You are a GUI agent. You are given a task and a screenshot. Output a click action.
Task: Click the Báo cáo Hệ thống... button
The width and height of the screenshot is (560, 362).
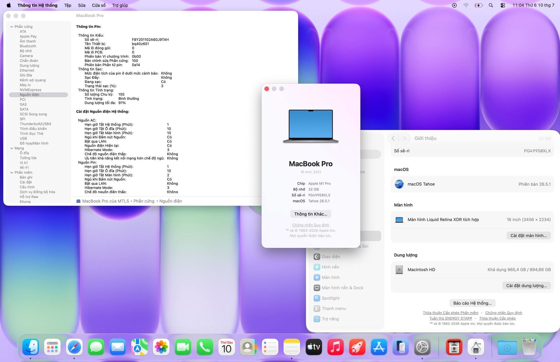[x=472, y=303]
